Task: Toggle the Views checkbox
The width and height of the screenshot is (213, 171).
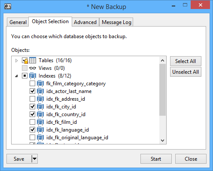Action: [24, 68]
